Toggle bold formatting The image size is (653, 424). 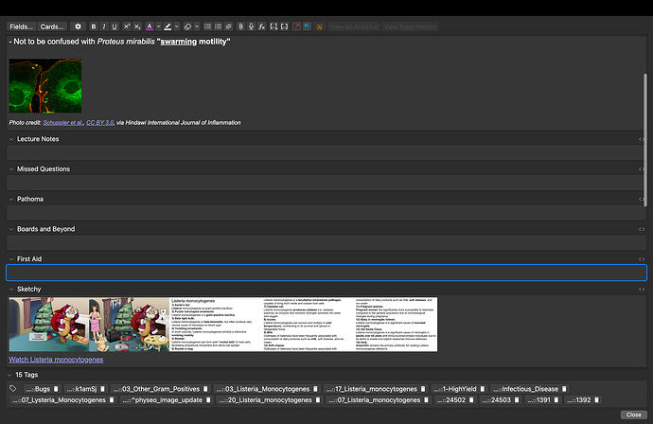coord(94,26)
